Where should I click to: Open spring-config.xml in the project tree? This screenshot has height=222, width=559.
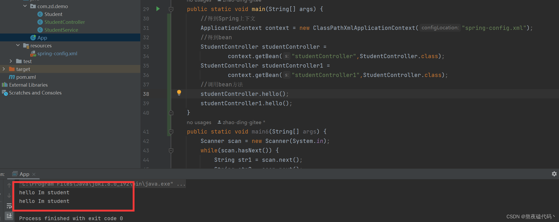pyautogui.click(x=57, y=53)
